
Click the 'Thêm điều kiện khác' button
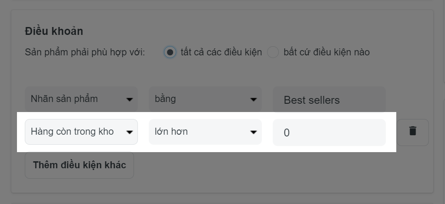tap(79, 165)
